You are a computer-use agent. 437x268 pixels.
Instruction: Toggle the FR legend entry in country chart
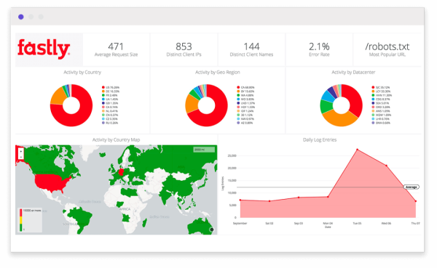110,95
